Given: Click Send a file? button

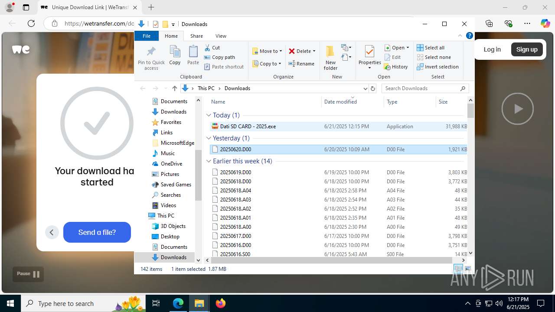Looking at the screenshot, I should [x=97, y=232].
